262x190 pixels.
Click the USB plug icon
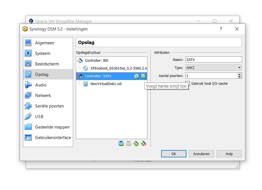pos(28,117)
